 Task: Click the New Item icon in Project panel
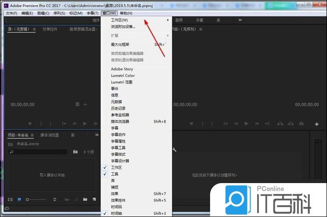(x=94, y=199)
